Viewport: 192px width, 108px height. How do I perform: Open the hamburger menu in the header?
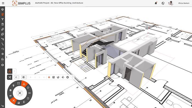click(x=3, y=3)
